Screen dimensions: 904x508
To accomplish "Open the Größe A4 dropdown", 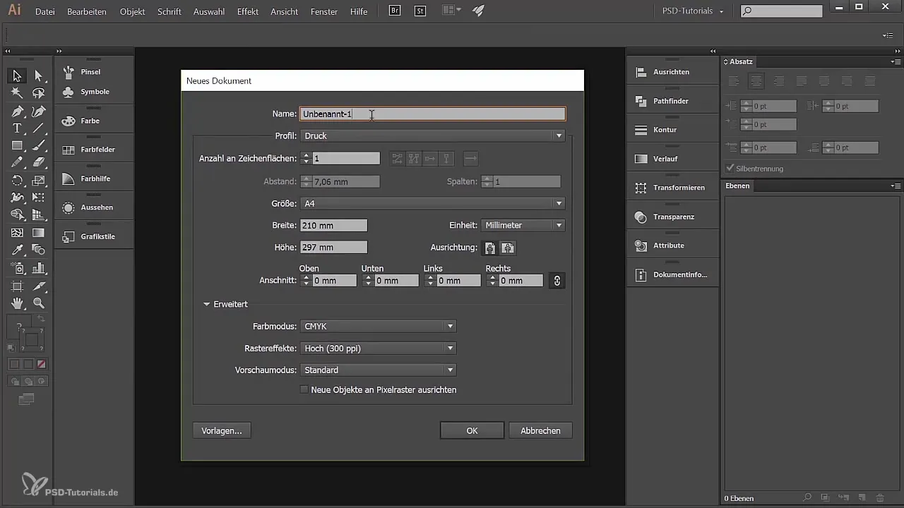I will (433, 204).
